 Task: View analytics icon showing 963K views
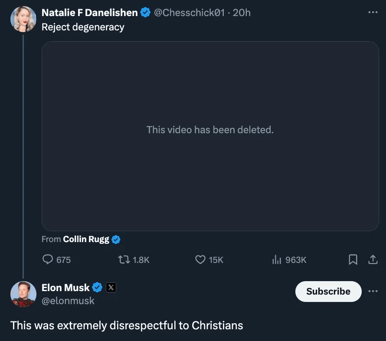point(277,259)
